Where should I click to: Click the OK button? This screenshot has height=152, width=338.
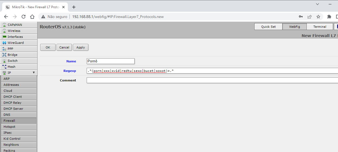pos(48,47)
